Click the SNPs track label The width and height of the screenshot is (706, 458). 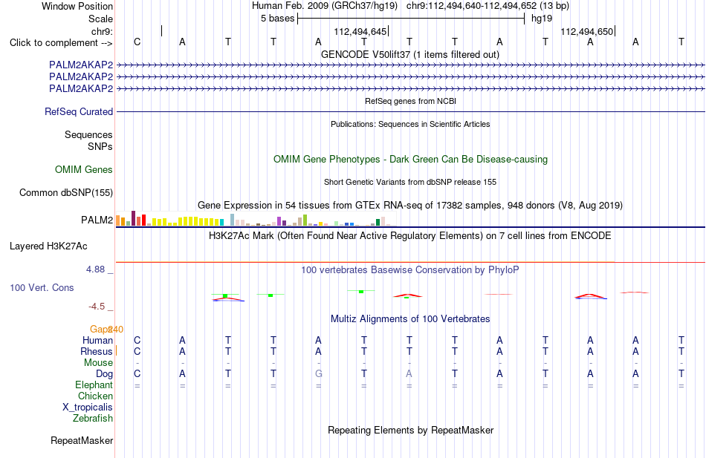100,147
